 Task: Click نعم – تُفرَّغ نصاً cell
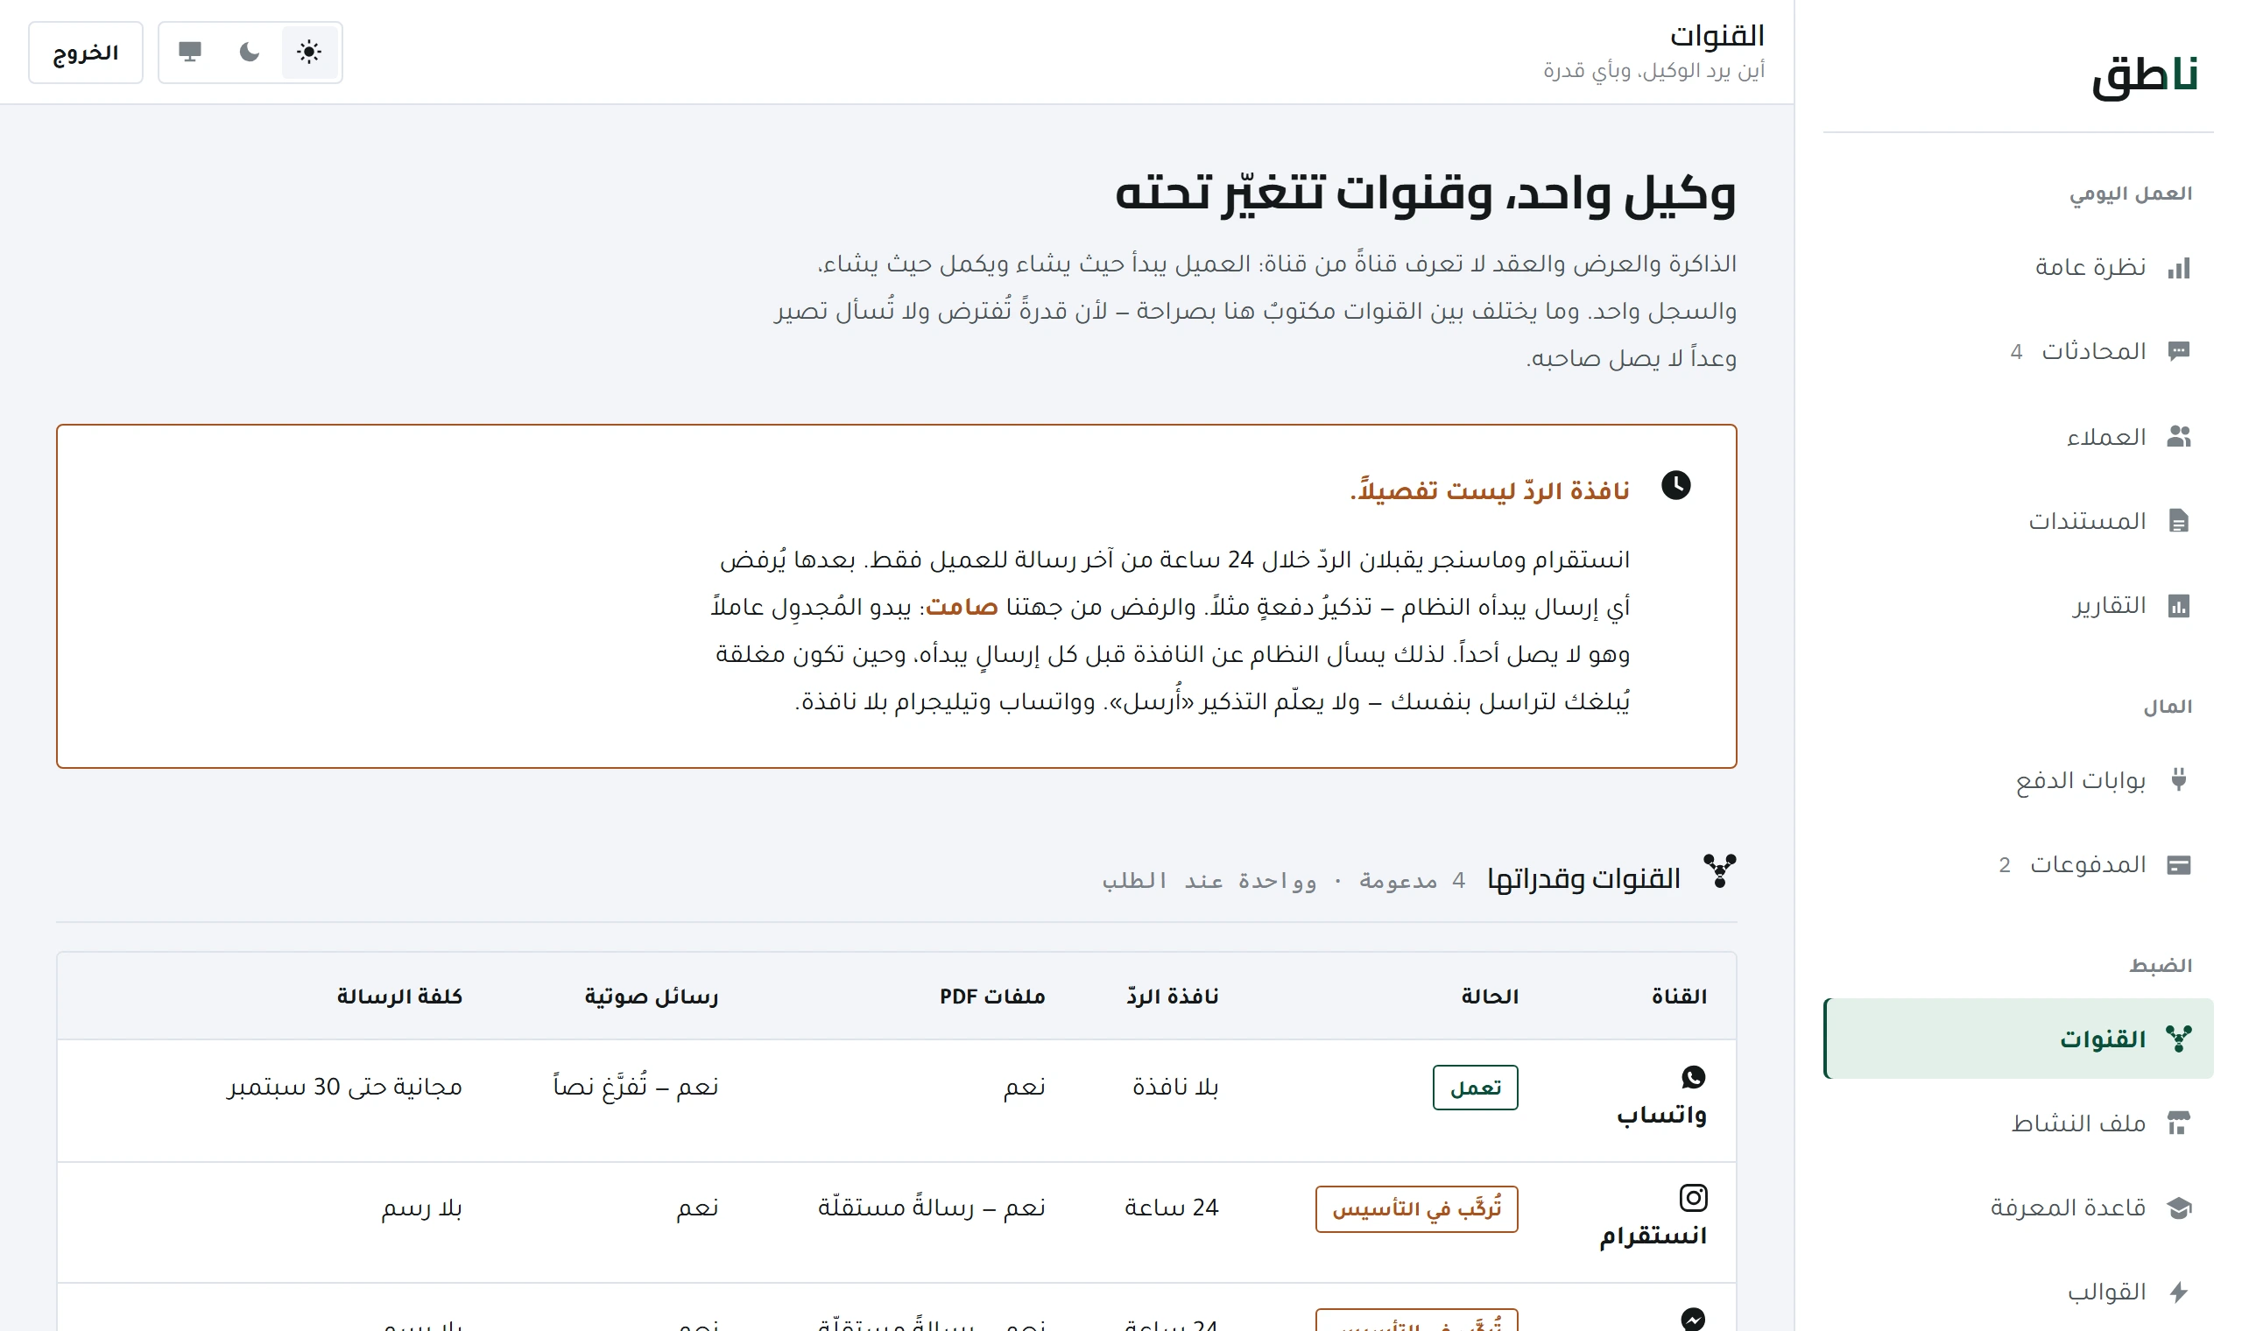[x=636, y=1087]
